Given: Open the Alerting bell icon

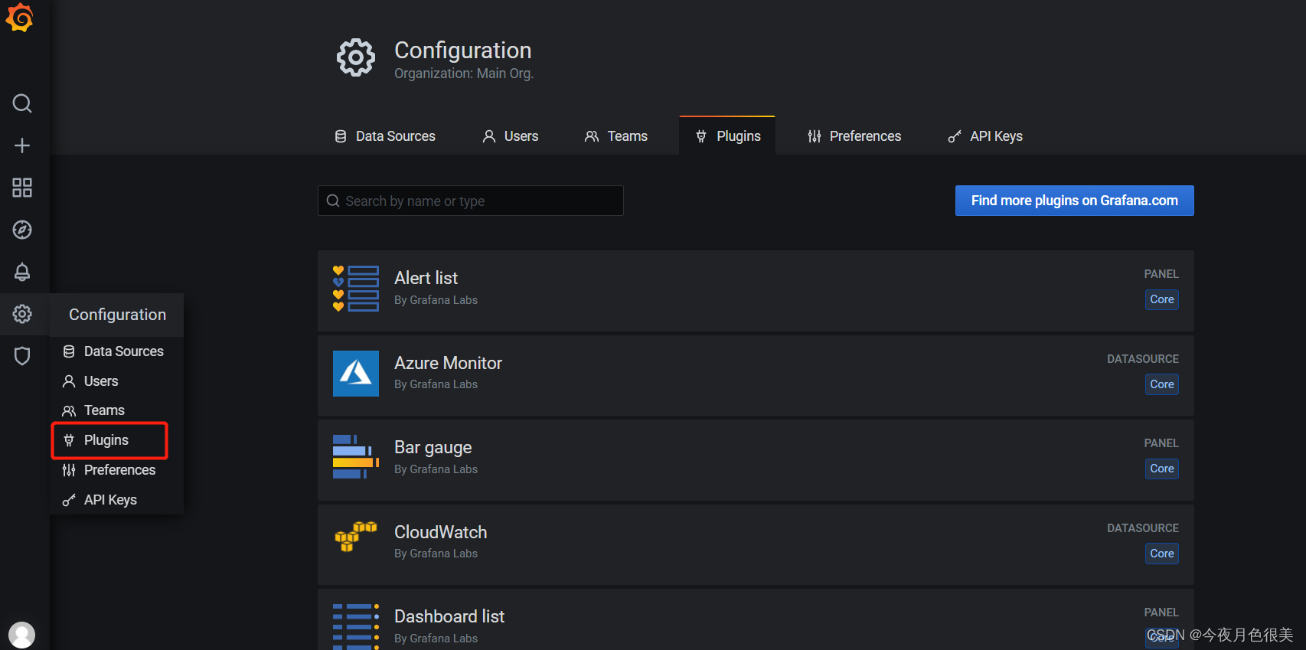Looking at the screenshot, I should (22, 272).
